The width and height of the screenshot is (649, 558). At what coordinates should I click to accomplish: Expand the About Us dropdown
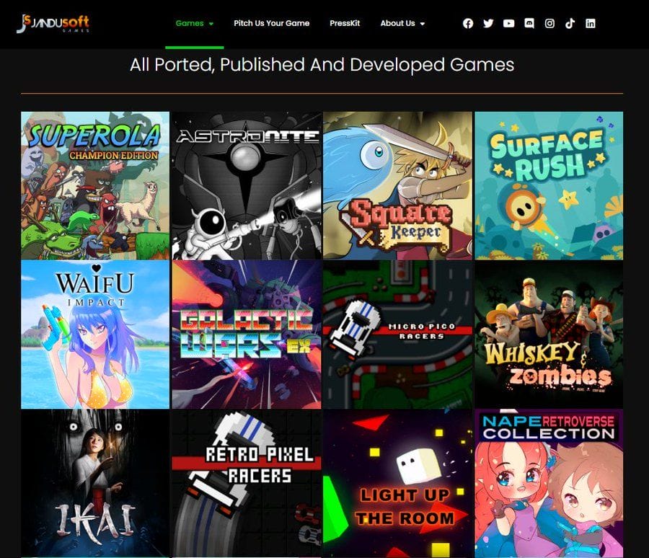402,24
